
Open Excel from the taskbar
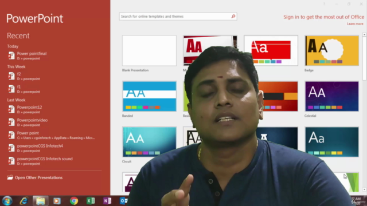tap(91, 201)
